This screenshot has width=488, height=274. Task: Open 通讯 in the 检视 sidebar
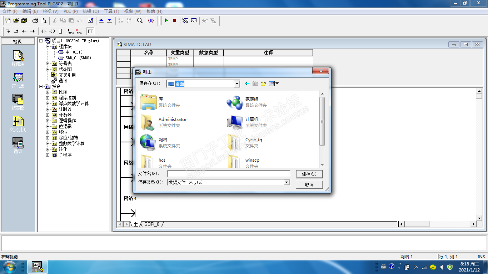pyautogui.click(x=18, y=146)
